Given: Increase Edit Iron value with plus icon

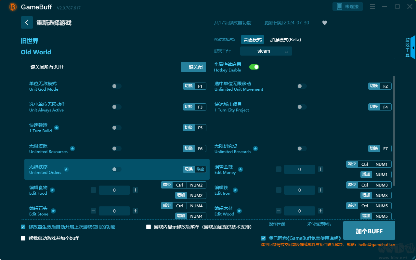Looking at the screenshot, I should click(x=321, y=190).
